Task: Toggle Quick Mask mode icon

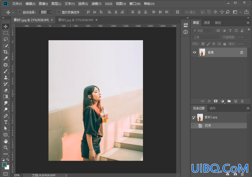Action: coord(6,174)
